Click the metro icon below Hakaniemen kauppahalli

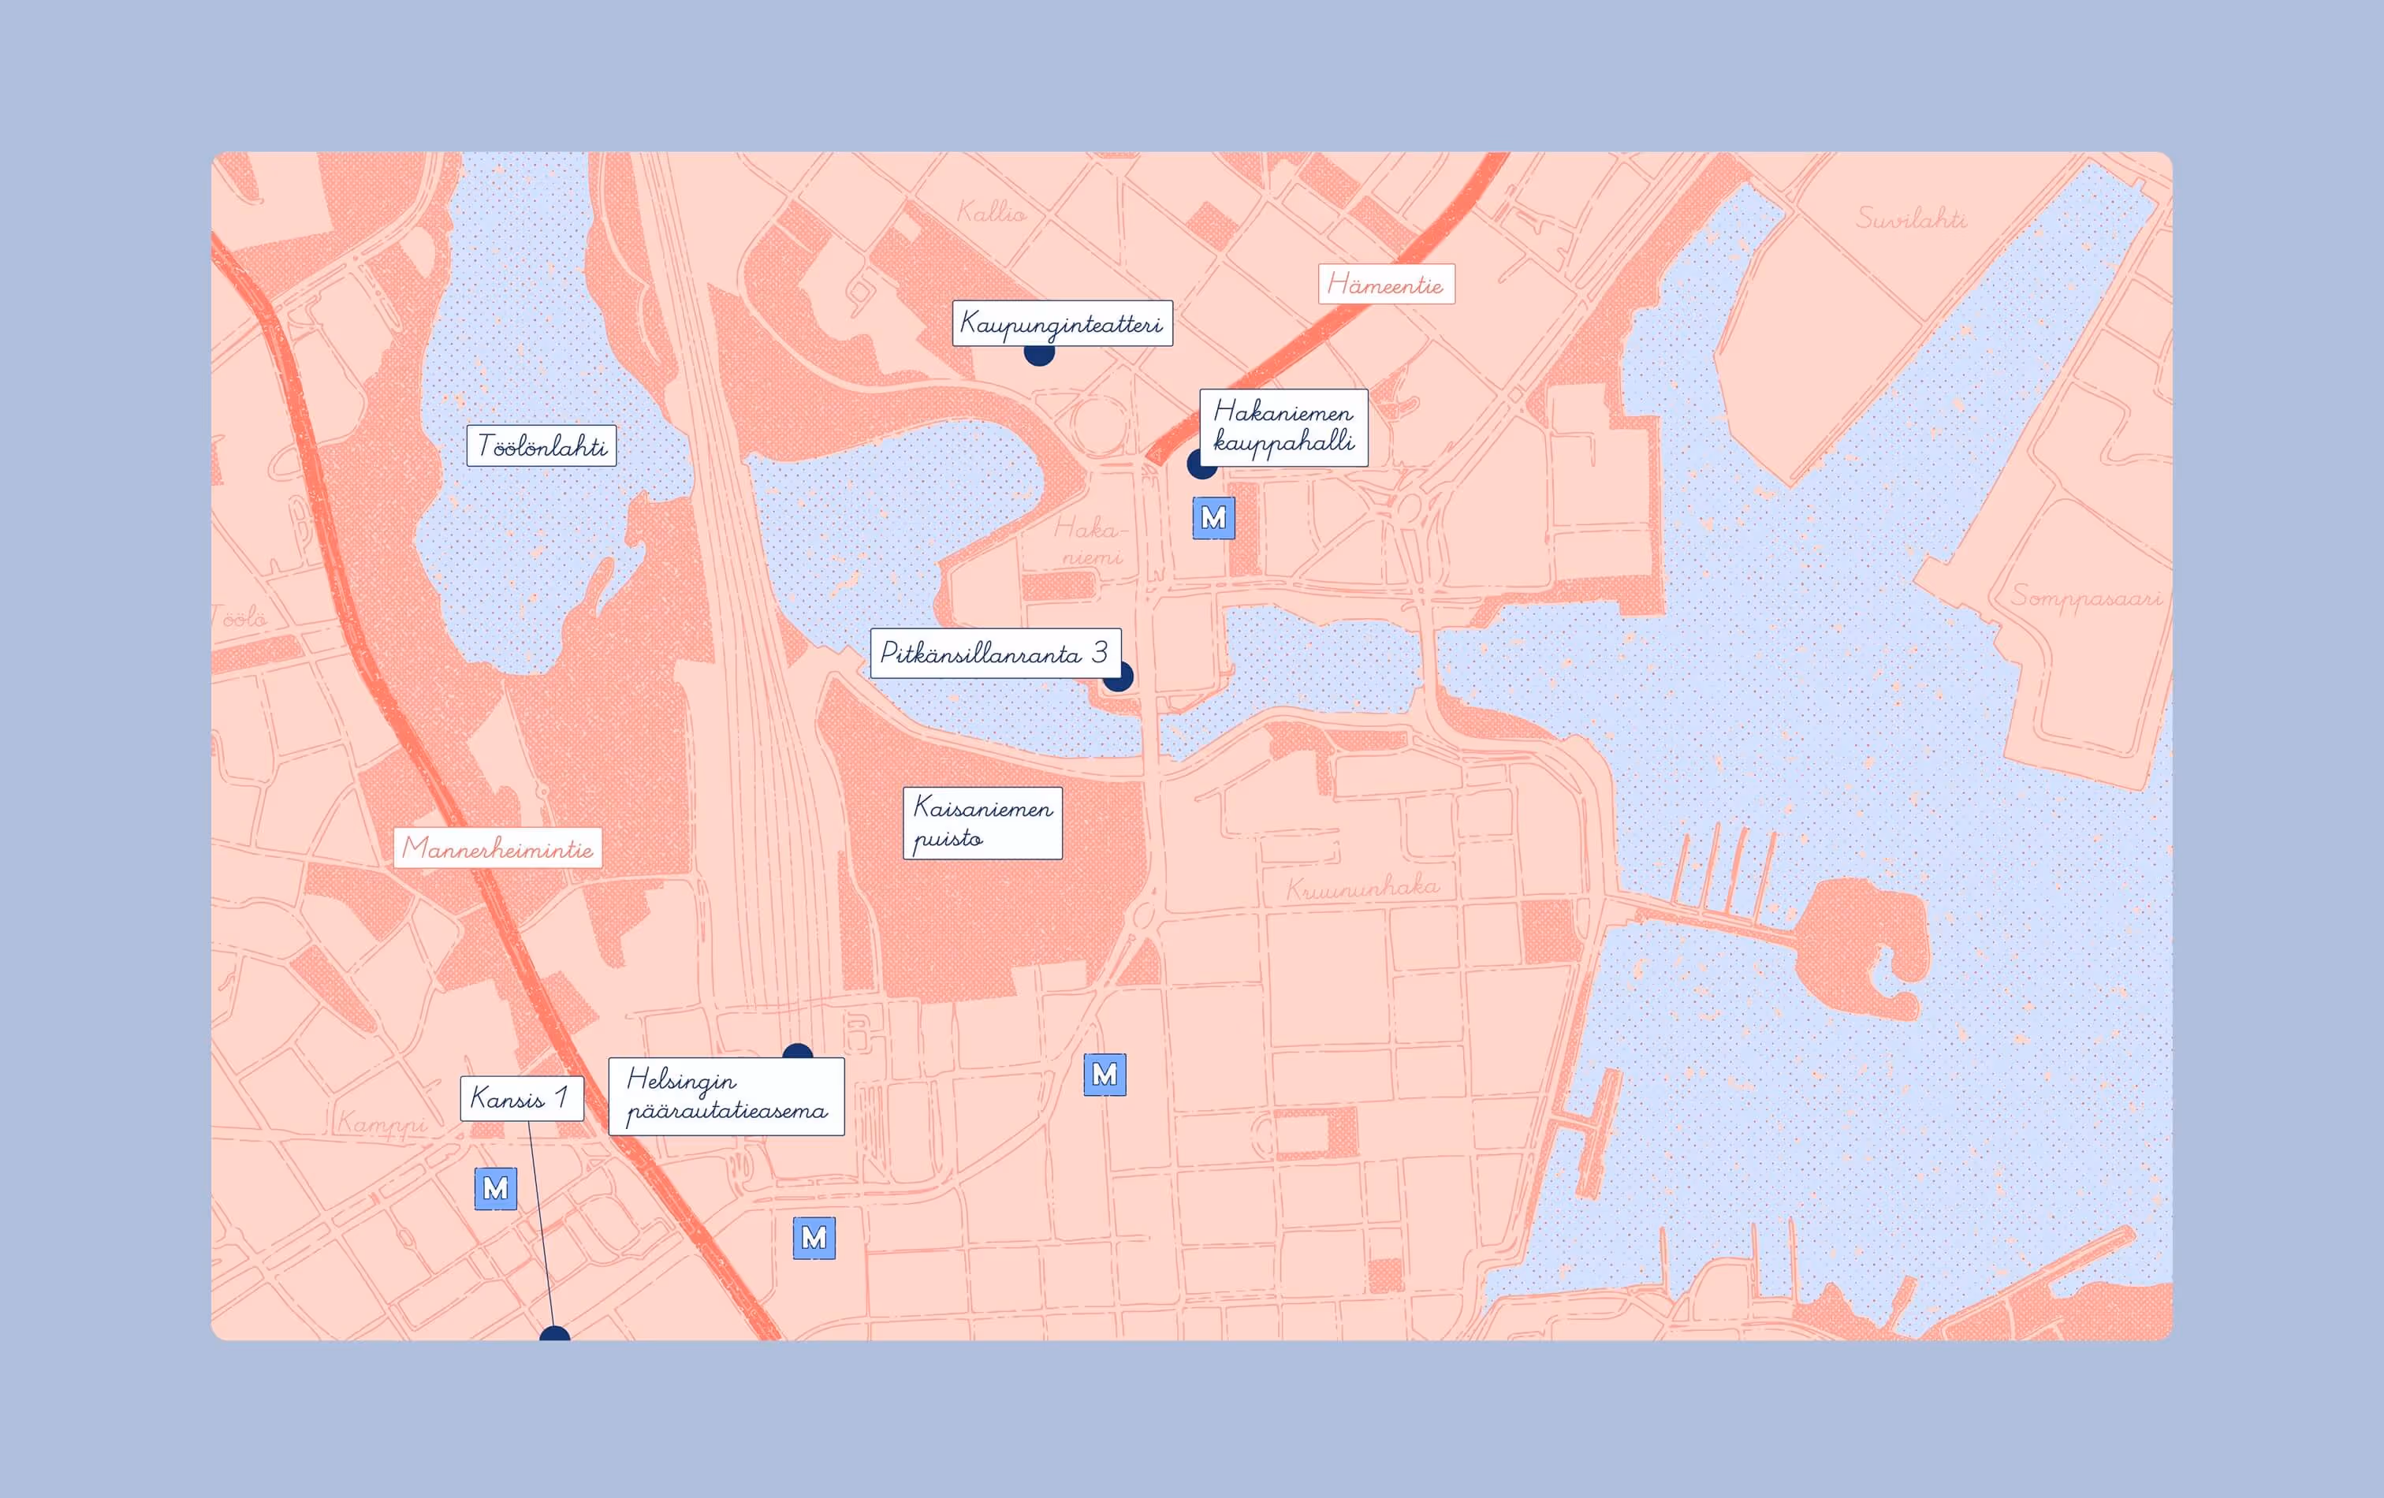point(1212,518)
